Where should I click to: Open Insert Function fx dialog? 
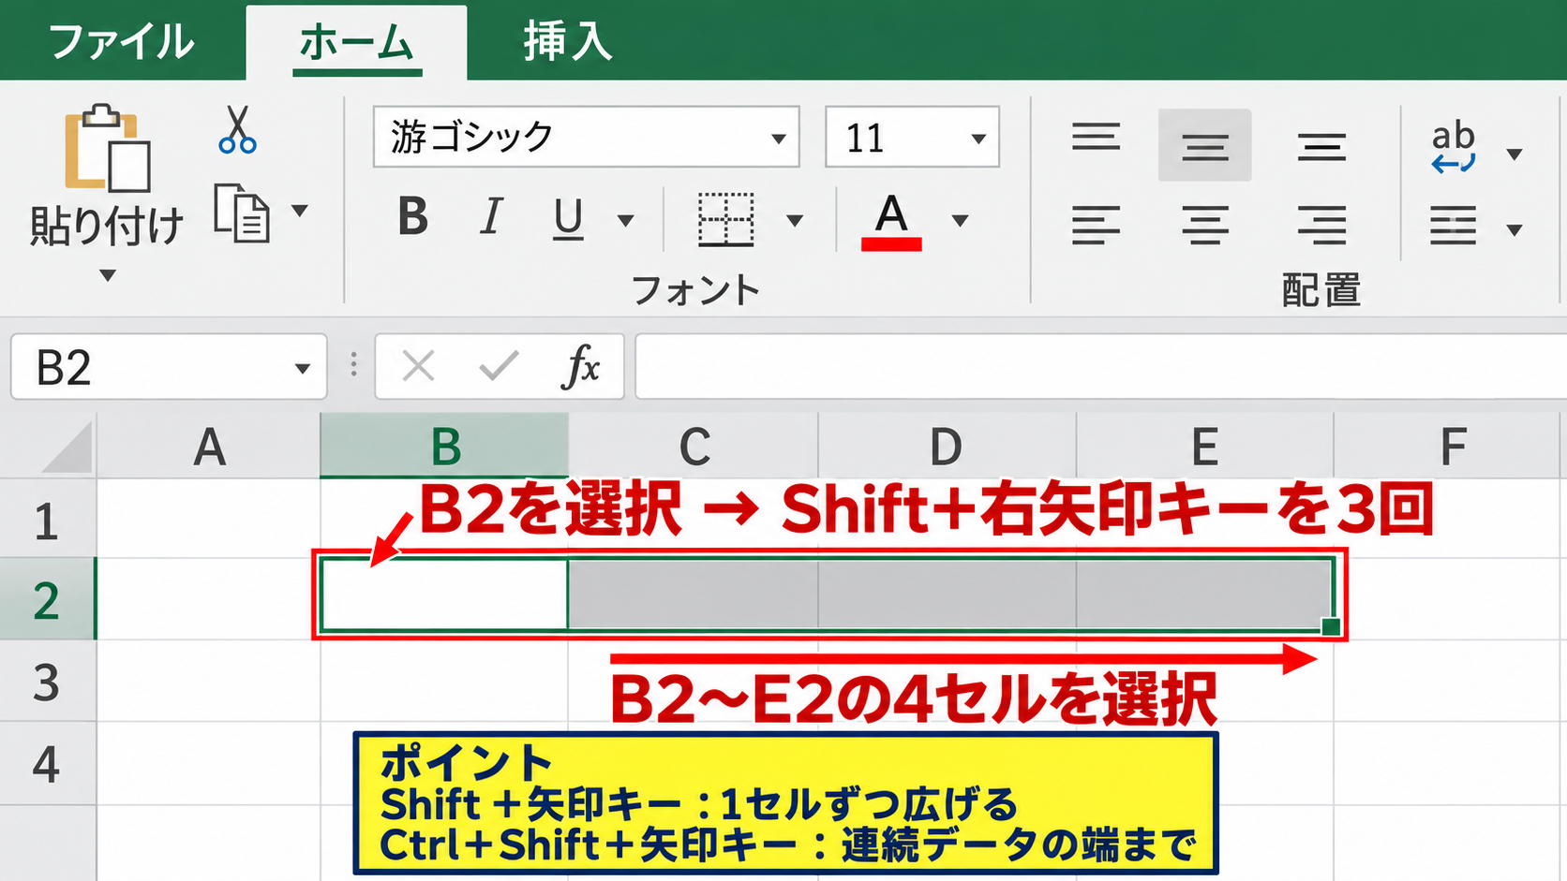pyautogui.click(x=581, y=366)
